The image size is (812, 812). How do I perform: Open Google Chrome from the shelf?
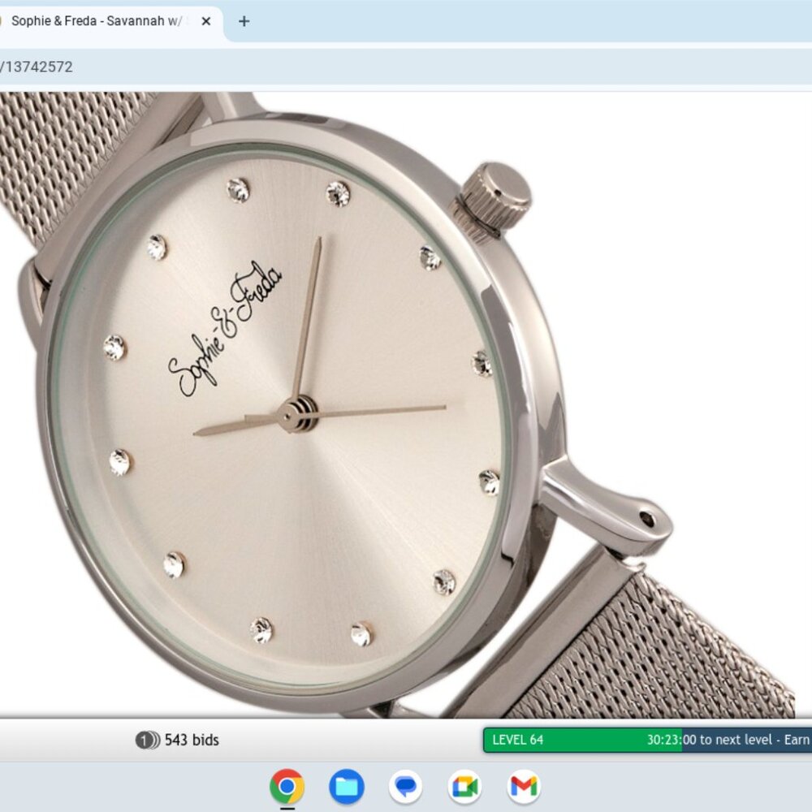pyautogui.click(x=287, y=787)
